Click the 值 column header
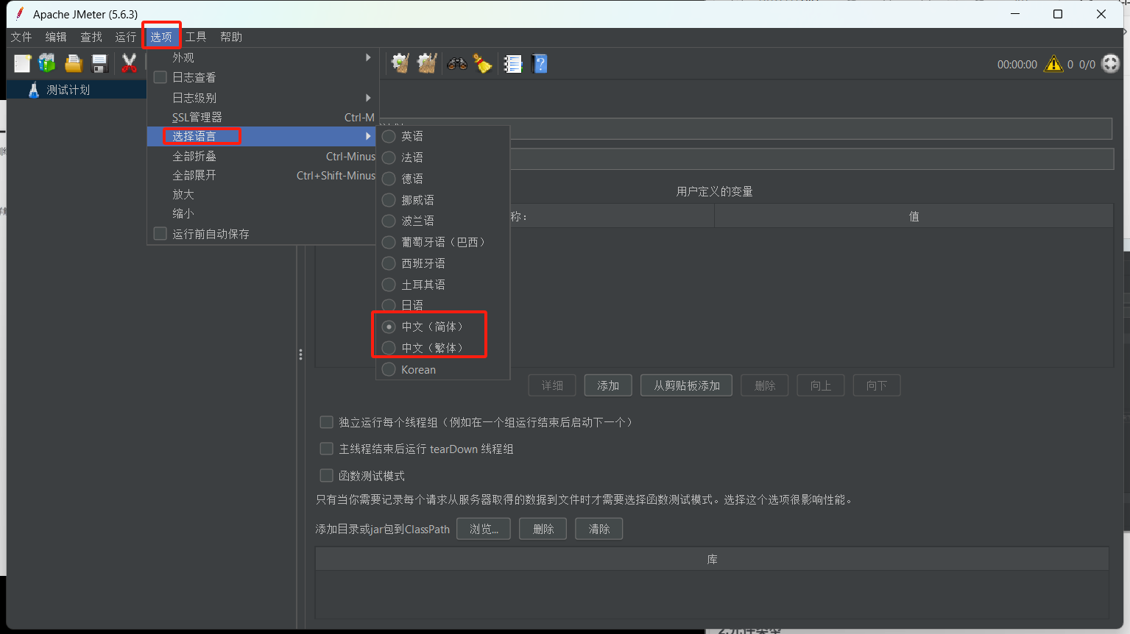This screenshot has width=1130, height=634. (x=914, y=216)
